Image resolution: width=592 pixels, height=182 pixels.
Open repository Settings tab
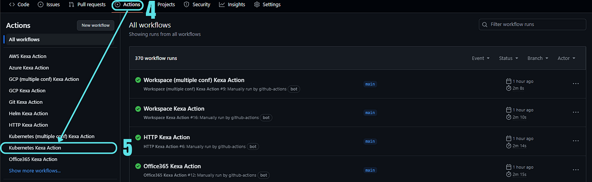pos(267,4)
